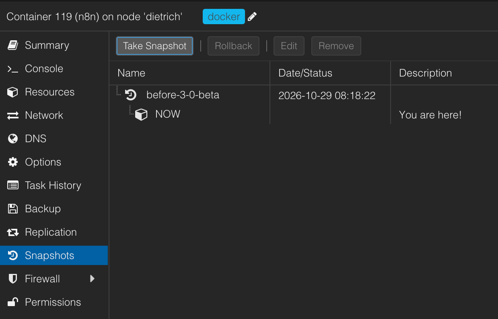Open the Replication section
Viewport: 498px width, 319px height.
[x=54, y=232]
